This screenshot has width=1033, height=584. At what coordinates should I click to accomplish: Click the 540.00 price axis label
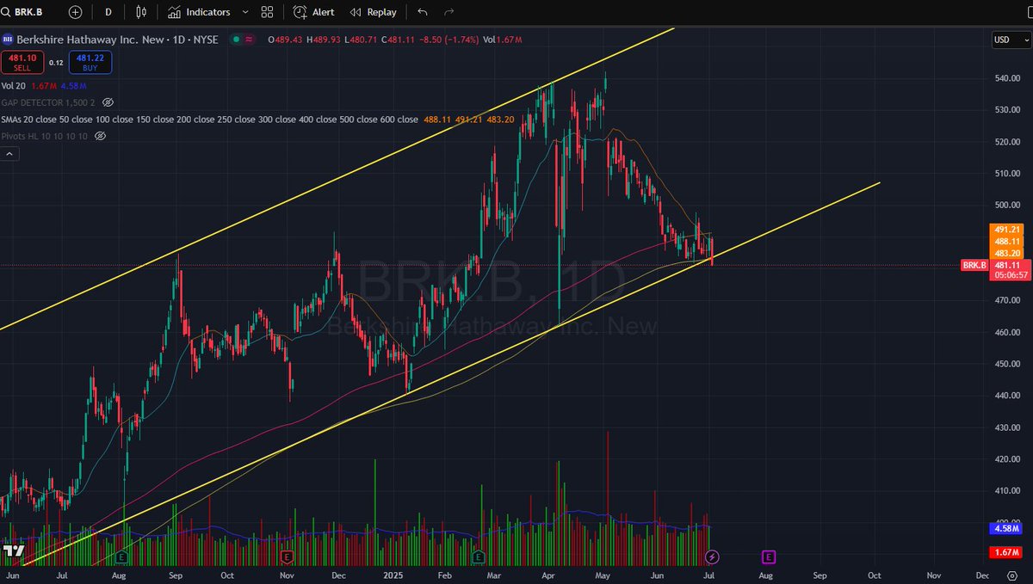[x=1007, y=78]
